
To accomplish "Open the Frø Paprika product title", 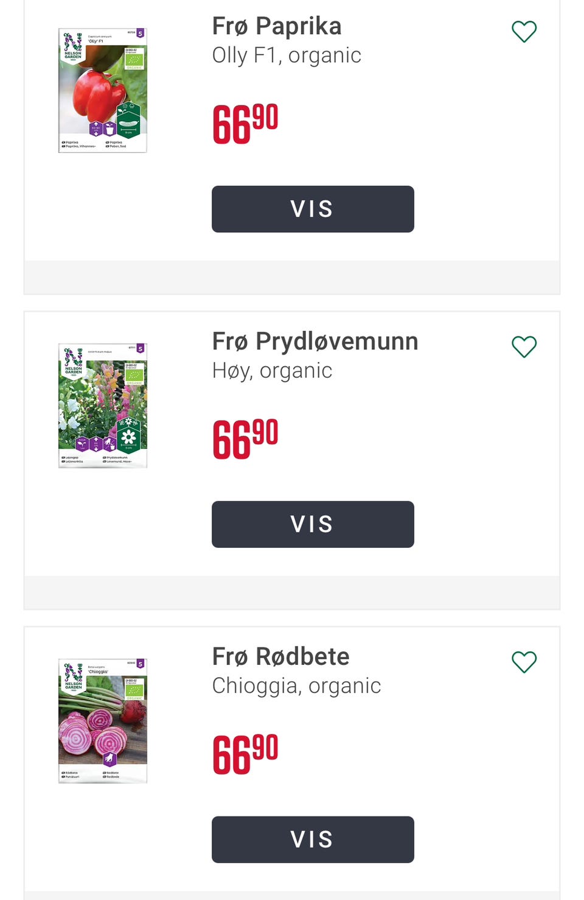I will tap(277, 26).
